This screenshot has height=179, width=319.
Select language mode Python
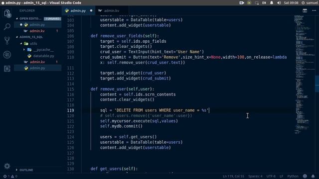click(x=293, y=176)
